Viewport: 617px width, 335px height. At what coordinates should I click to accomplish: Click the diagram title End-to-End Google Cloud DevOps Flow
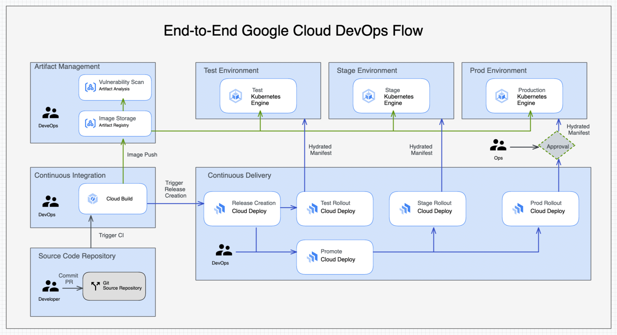(x=293, y=30)
